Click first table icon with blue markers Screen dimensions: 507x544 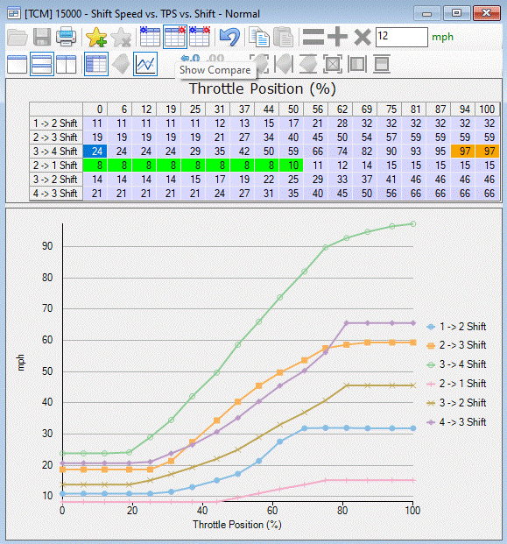pyautogui.click(x=150, y=37)
